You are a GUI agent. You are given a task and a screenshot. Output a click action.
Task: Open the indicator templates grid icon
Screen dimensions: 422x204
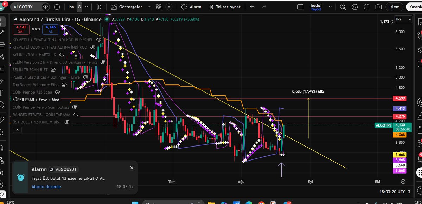click(159, 7)
